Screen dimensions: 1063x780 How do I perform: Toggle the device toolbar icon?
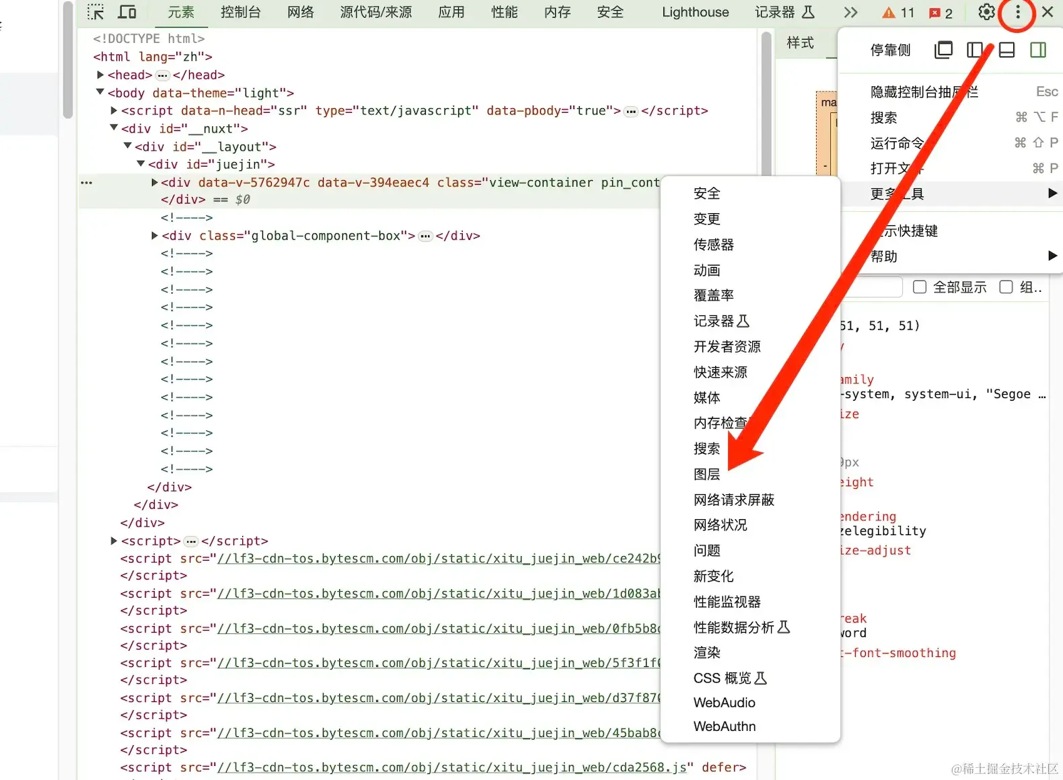(x=127, y=12)
